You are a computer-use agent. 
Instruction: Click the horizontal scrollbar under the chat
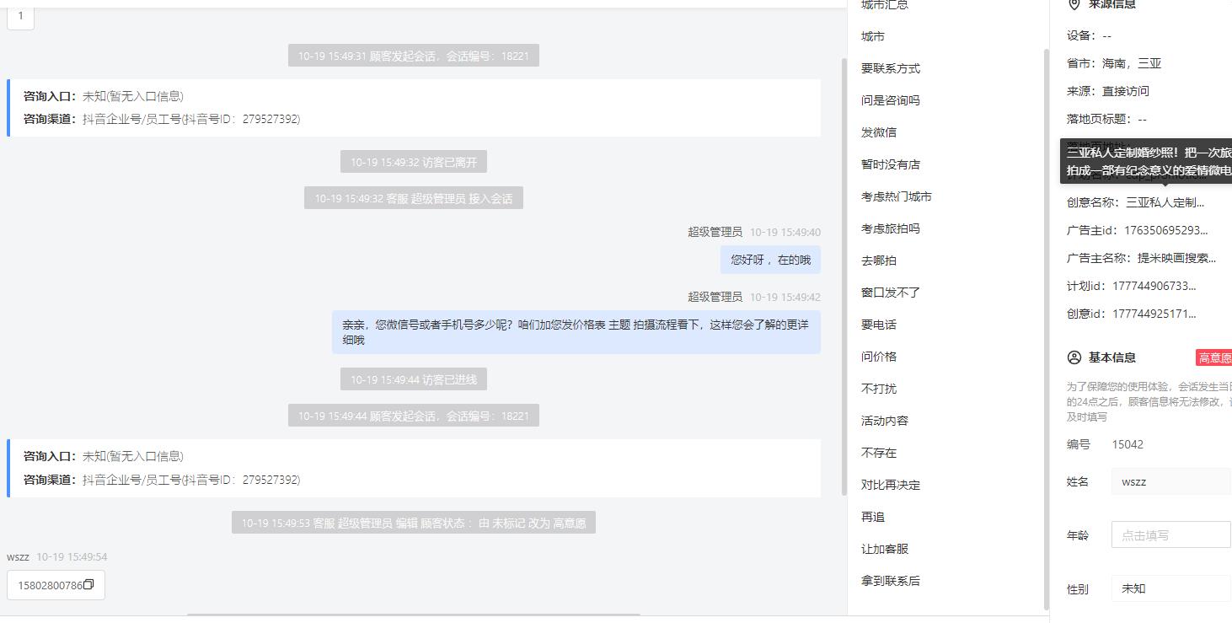coord(413,615)
